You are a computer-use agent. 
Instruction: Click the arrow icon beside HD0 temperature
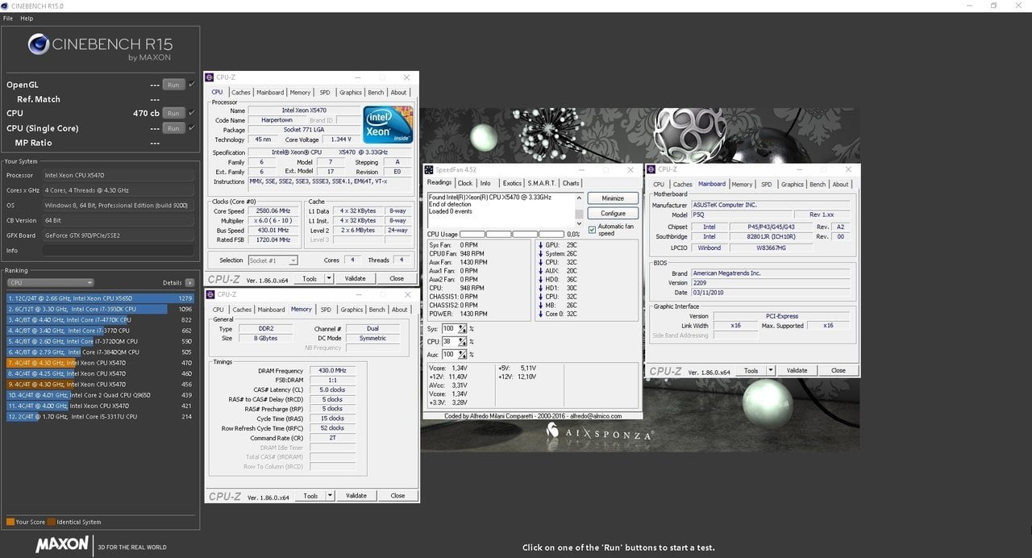tap(540, 280)
